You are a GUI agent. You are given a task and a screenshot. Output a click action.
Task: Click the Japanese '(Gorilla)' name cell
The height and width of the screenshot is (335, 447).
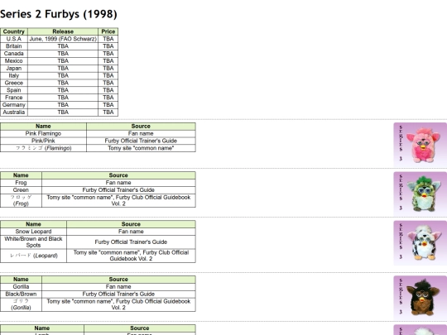tap(21, 304)
